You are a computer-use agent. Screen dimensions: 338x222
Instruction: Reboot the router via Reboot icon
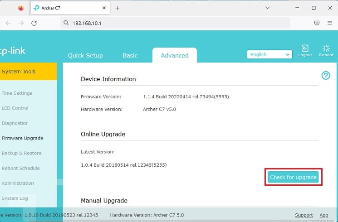coord(326,51)
